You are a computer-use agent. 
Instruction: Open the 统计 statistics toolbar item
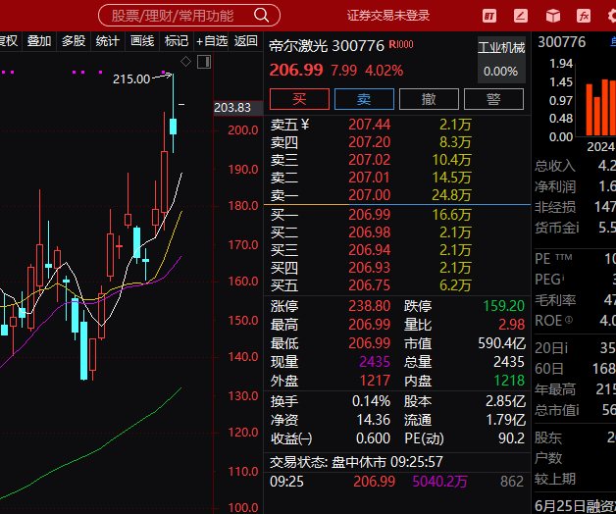point(108,41)
